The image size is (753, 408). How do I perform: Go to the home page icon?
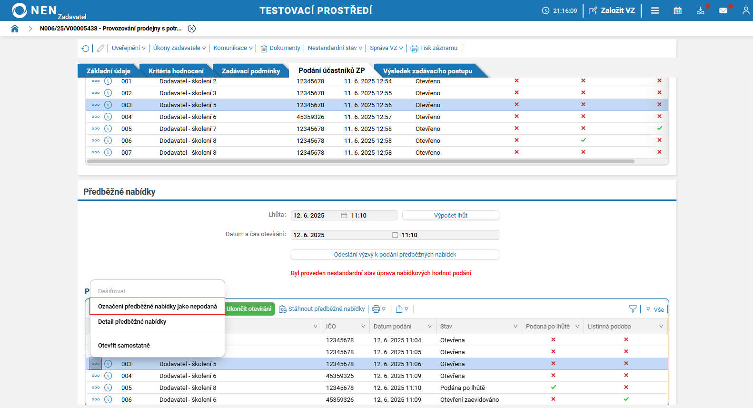coord(15,29)
